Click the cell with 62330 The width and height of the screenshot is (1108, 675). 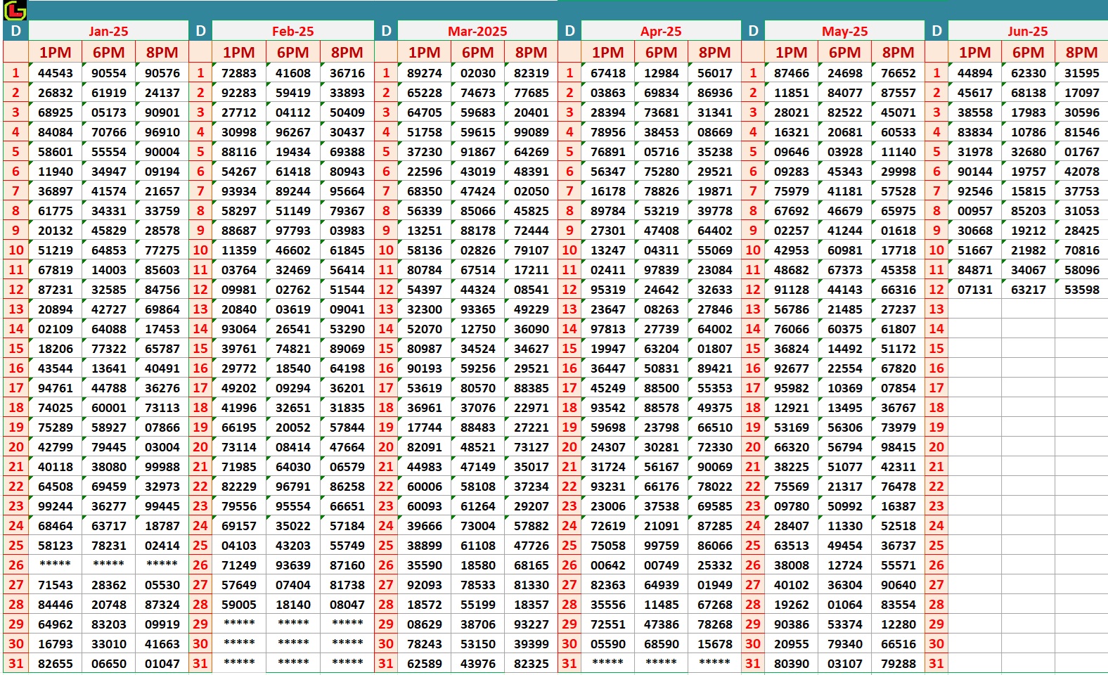pyautogui.click(x=1029, y=73)
